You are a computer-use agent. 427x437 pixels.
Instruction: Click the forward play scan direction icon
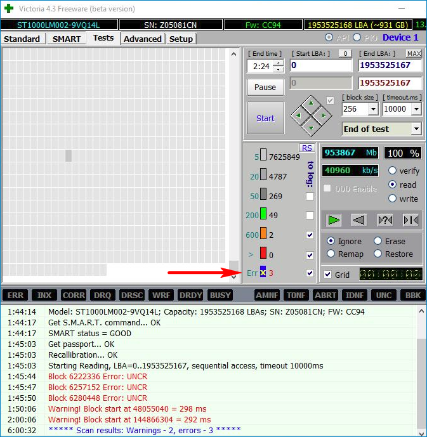point(334,220)
